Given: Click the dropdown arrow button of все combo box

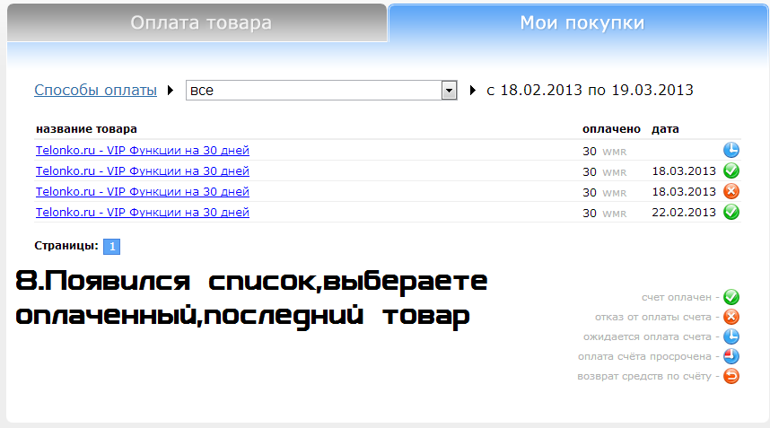Looking at the screenshot, I should point(449,91).
